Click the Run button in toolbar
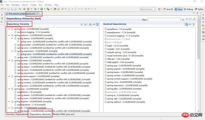This screenshot has width=205, height=120. 41,9
